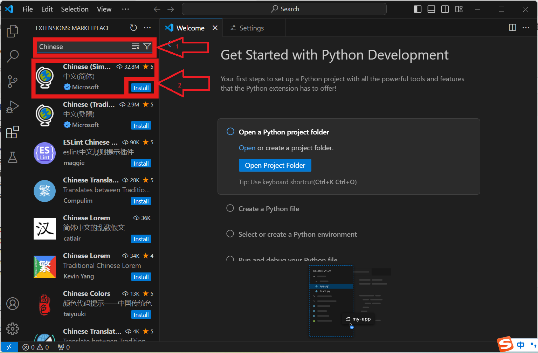This screenshot has height=353, width=538.
Task: Switch to the Welcome tab
Action: 190,28
